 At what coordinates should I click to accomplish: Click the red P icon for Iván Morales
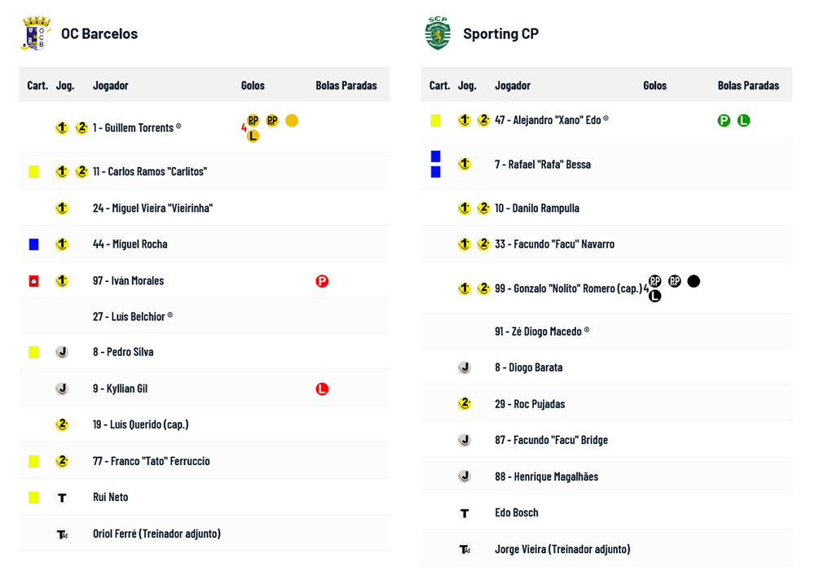[x=322, y=281]
